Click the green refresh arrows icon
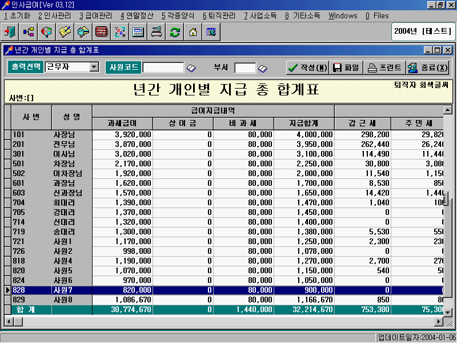 click(175, 32)
